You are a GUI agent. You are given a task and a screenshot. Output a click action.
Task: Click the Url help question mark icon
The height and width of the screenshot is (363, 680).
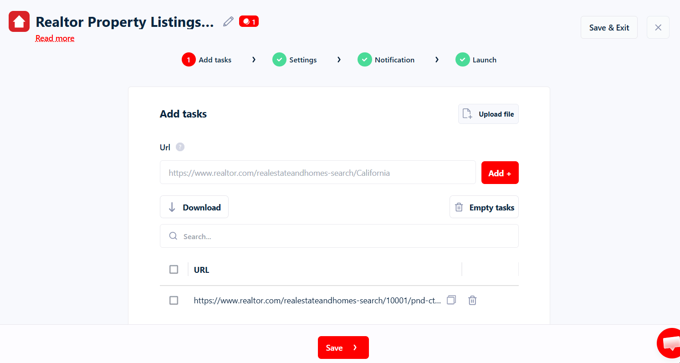(180, 147)
